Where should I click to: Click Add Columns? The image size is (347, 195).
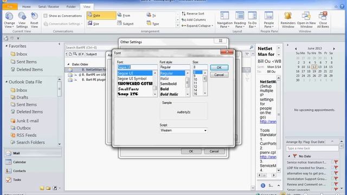click(x=194, y=19)
